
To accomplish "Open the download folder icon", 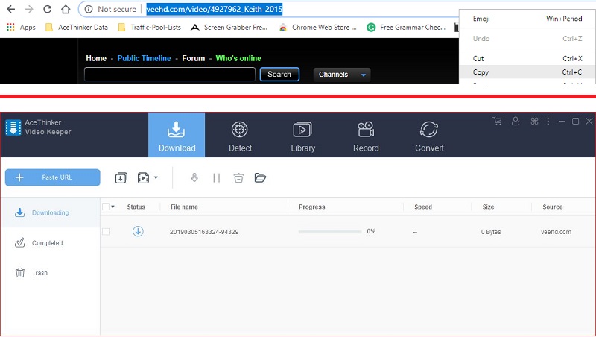I will [x=260, y=177].
